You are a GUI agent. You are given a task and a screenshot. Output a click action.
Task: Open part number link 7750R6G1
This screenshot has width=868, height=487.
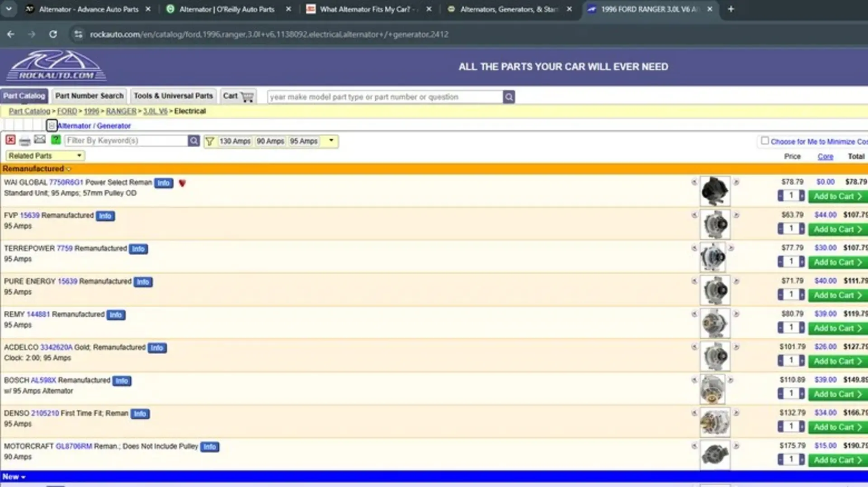pyautogui.click(x=66, y=183)
